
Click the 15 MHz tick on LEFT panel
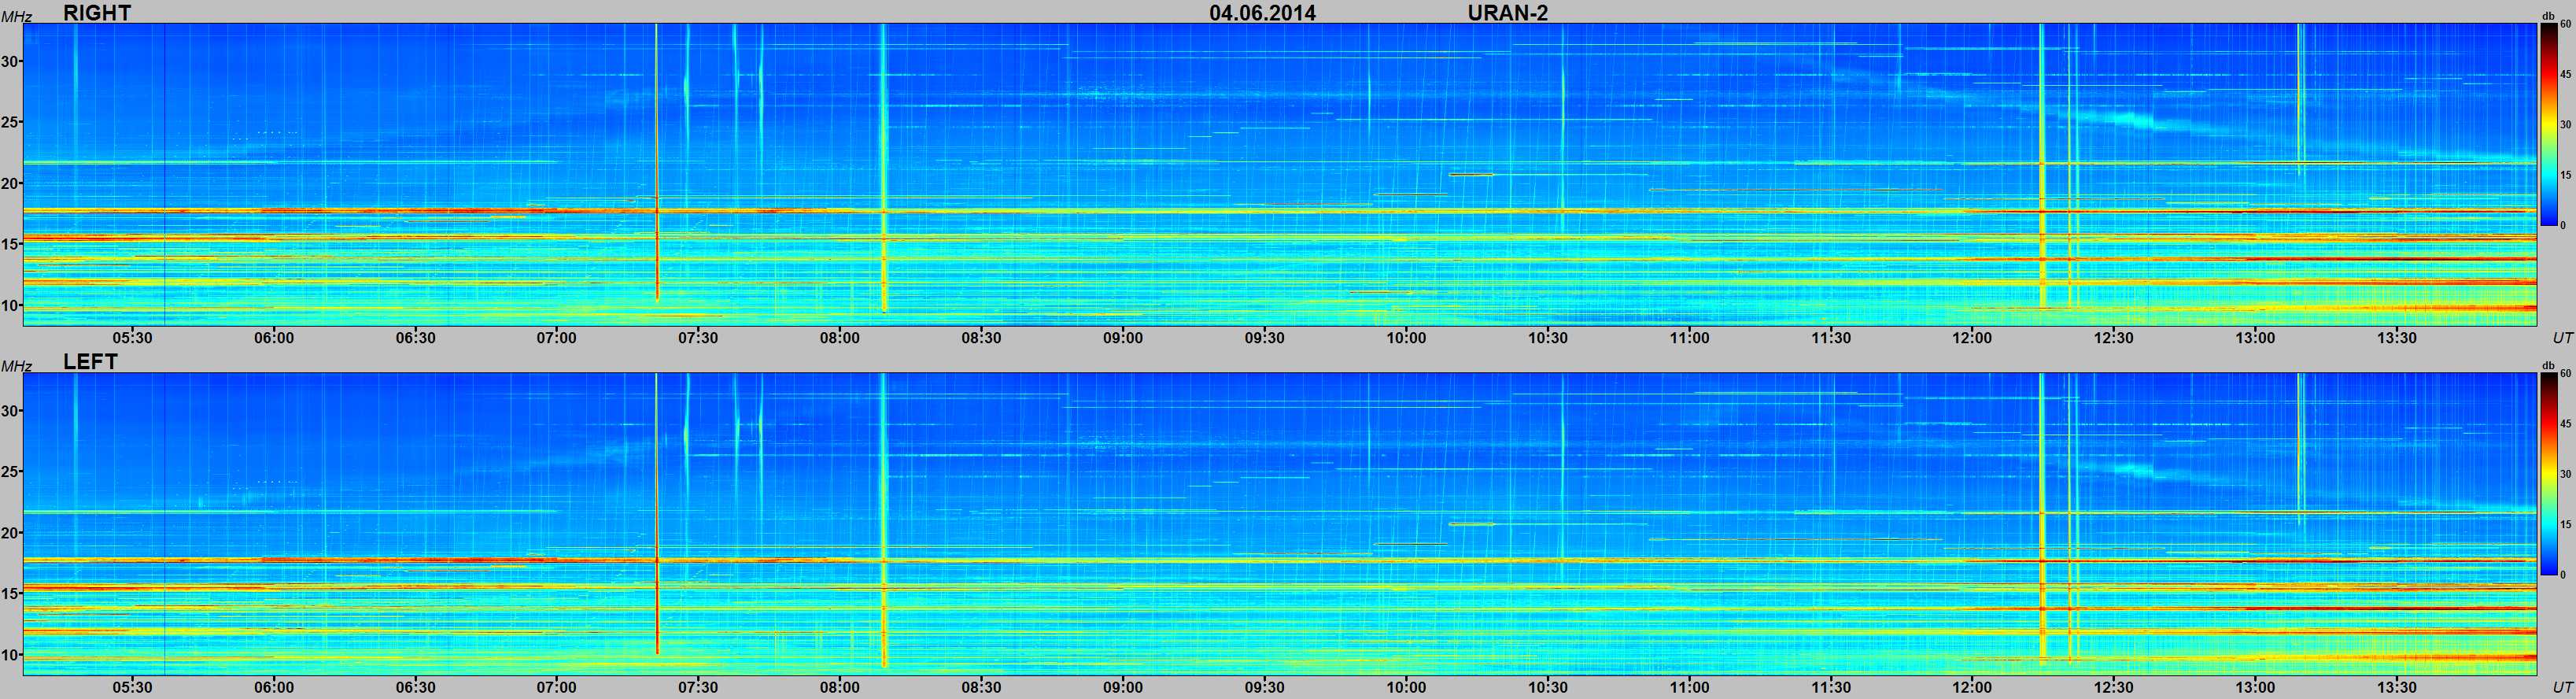click(x=10, y=594)
